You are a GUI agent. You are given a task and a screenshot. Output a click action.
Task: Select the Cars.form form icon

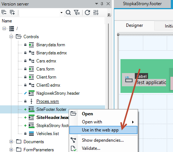(31, 69)
